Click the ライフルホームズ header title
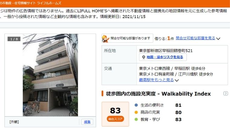The width and height of the screenshot is (230, 129). pos(49,3)
